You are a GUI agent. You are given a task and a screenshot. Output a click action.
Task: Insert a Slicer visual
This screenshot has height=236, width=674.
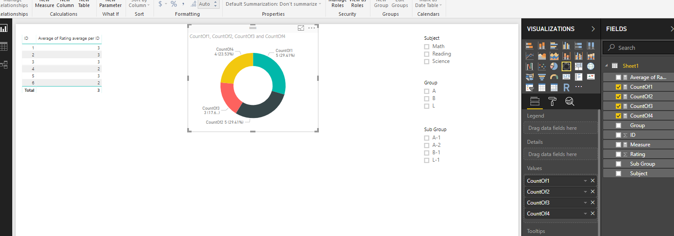click(530, 87)
